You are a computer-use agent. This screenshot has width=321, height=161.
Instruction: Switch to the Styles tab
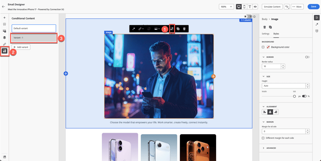[276, 34]
